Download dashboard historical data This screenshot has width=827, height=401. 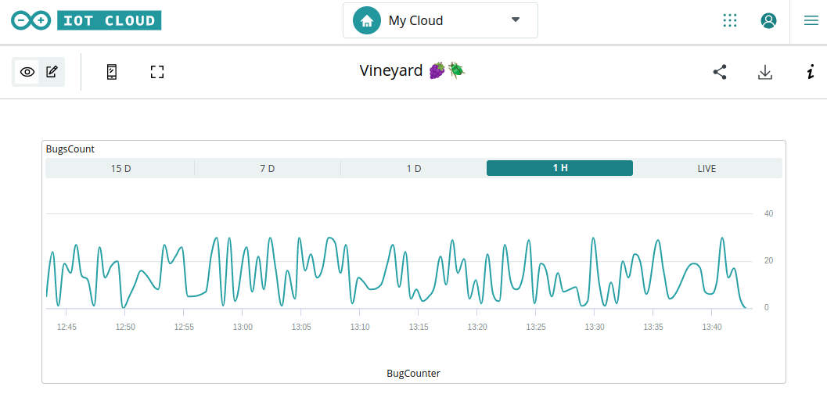click(x=765, y=72)
